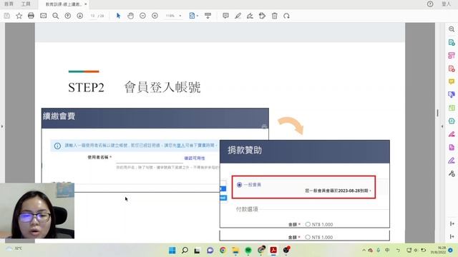Open the Edit PDF tool in right pane
Viewport: 458px width, 257px height.
[452, 56]
